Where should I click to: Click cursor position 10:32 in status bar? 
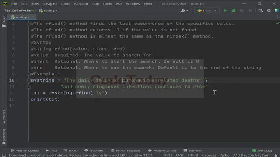pyautogui.click(x=168, y=155)
